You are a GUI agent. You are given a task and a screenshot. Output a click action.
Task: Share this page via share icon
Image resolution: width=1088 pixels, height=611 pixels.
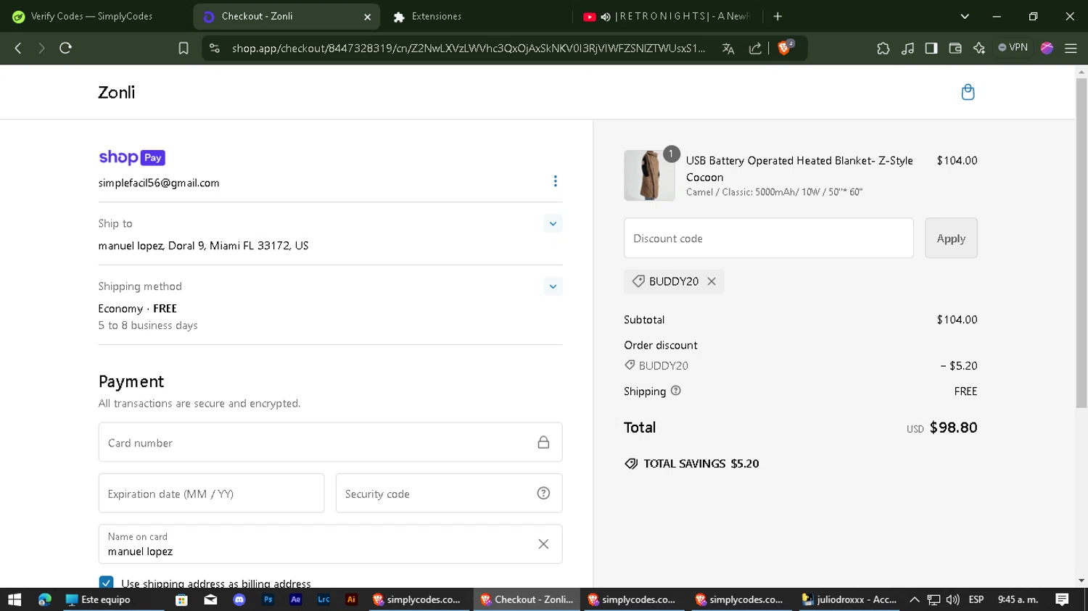click(755, 48)
